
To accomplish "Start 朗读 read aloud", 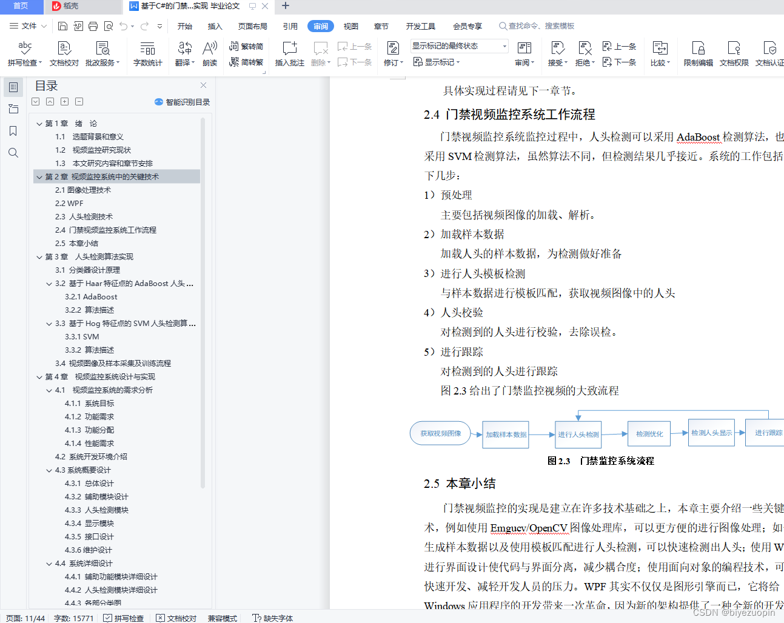I will tap(210, 53).
